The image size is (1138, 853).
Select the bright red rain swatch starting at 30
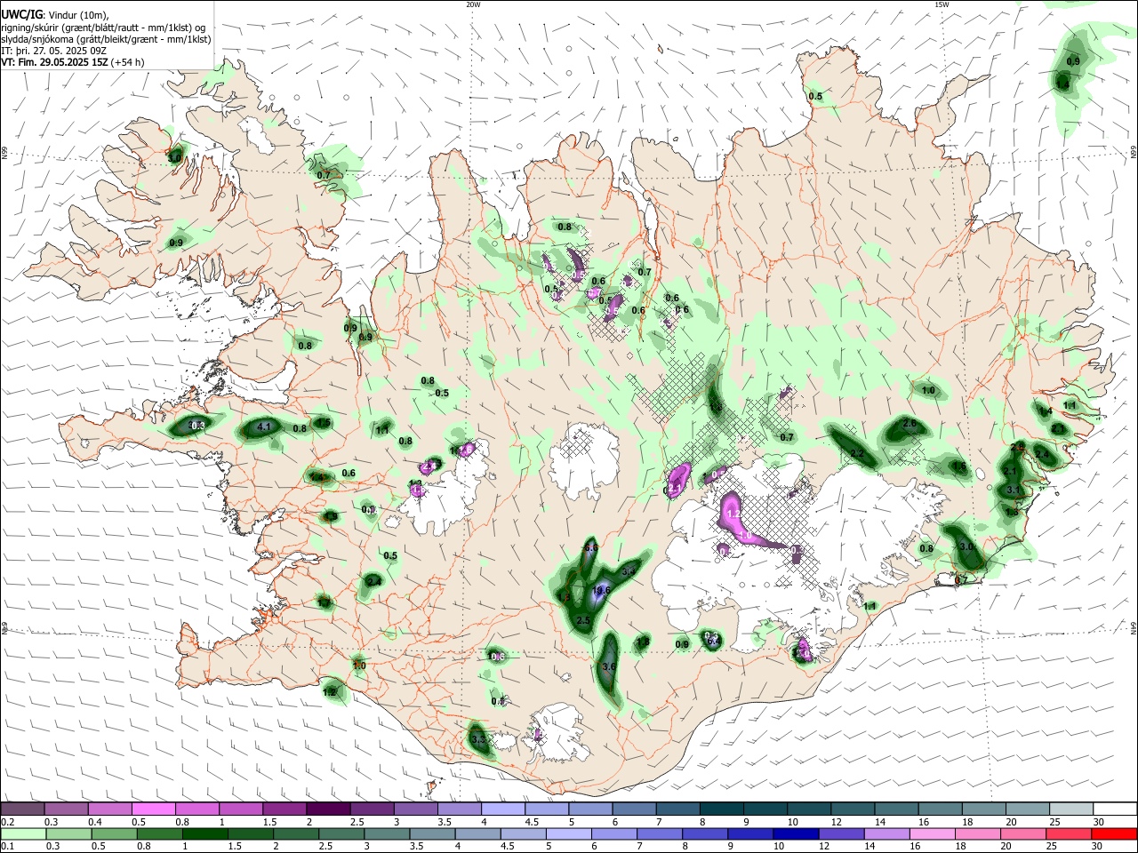[x=1113, y=833]
